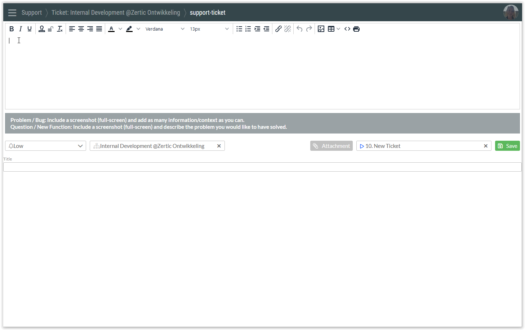Undo the last edit
Viewport: 525px width, 330px height.
299,29
